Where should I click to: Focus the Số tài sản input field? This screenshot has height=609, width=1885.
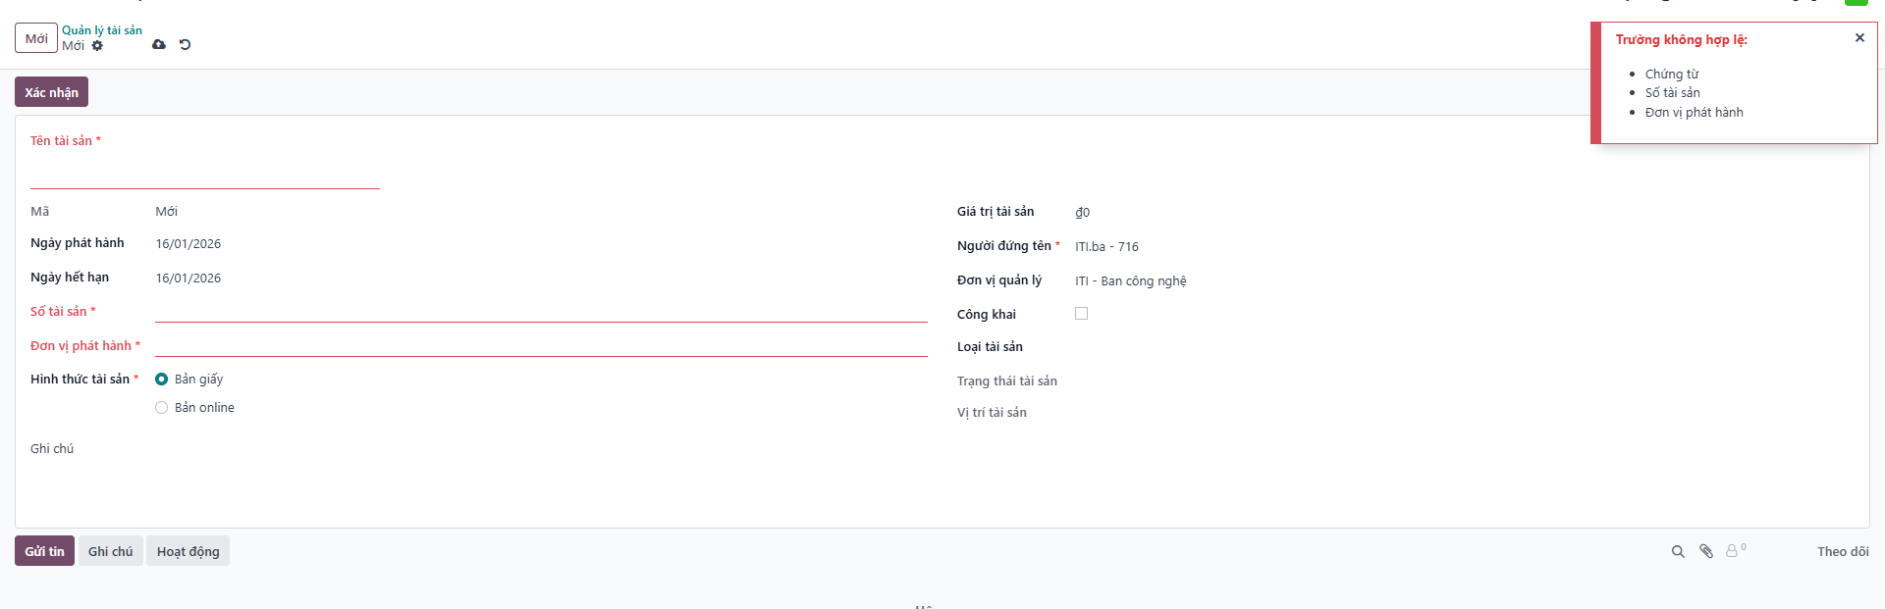541,311
